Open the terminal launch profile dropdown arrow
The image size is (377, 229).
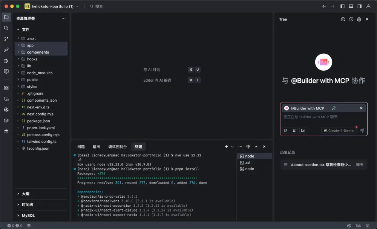point(232,147)
